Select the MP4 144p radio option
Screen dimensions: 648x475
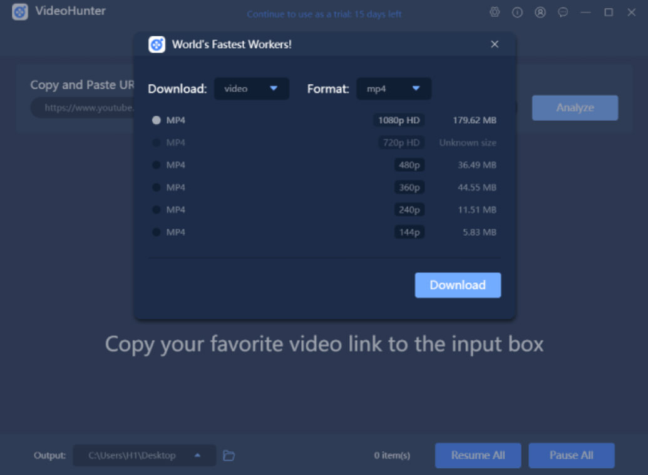click(157, 232)
